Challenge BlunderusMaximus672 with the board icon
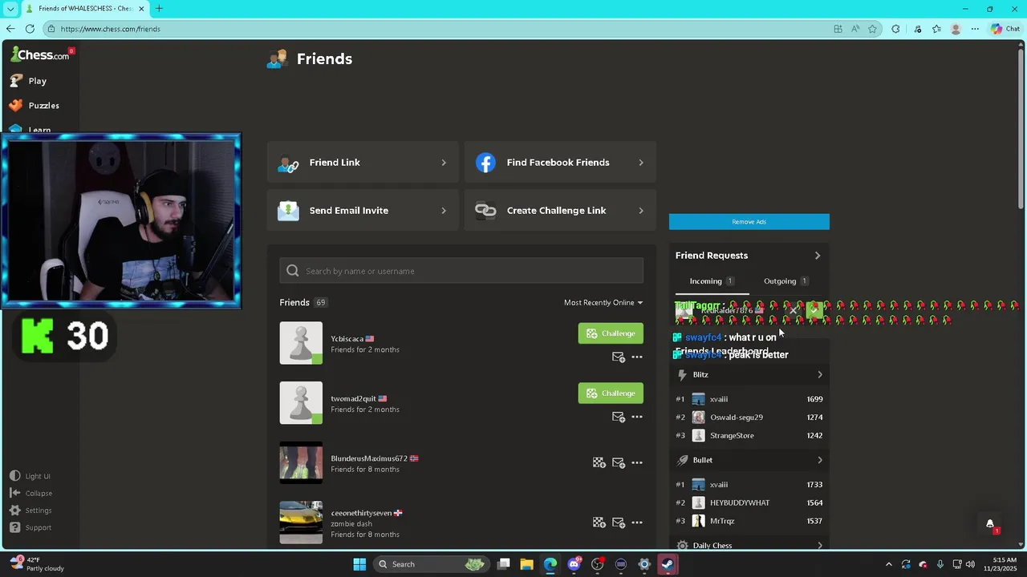 [x=599, y=462]
